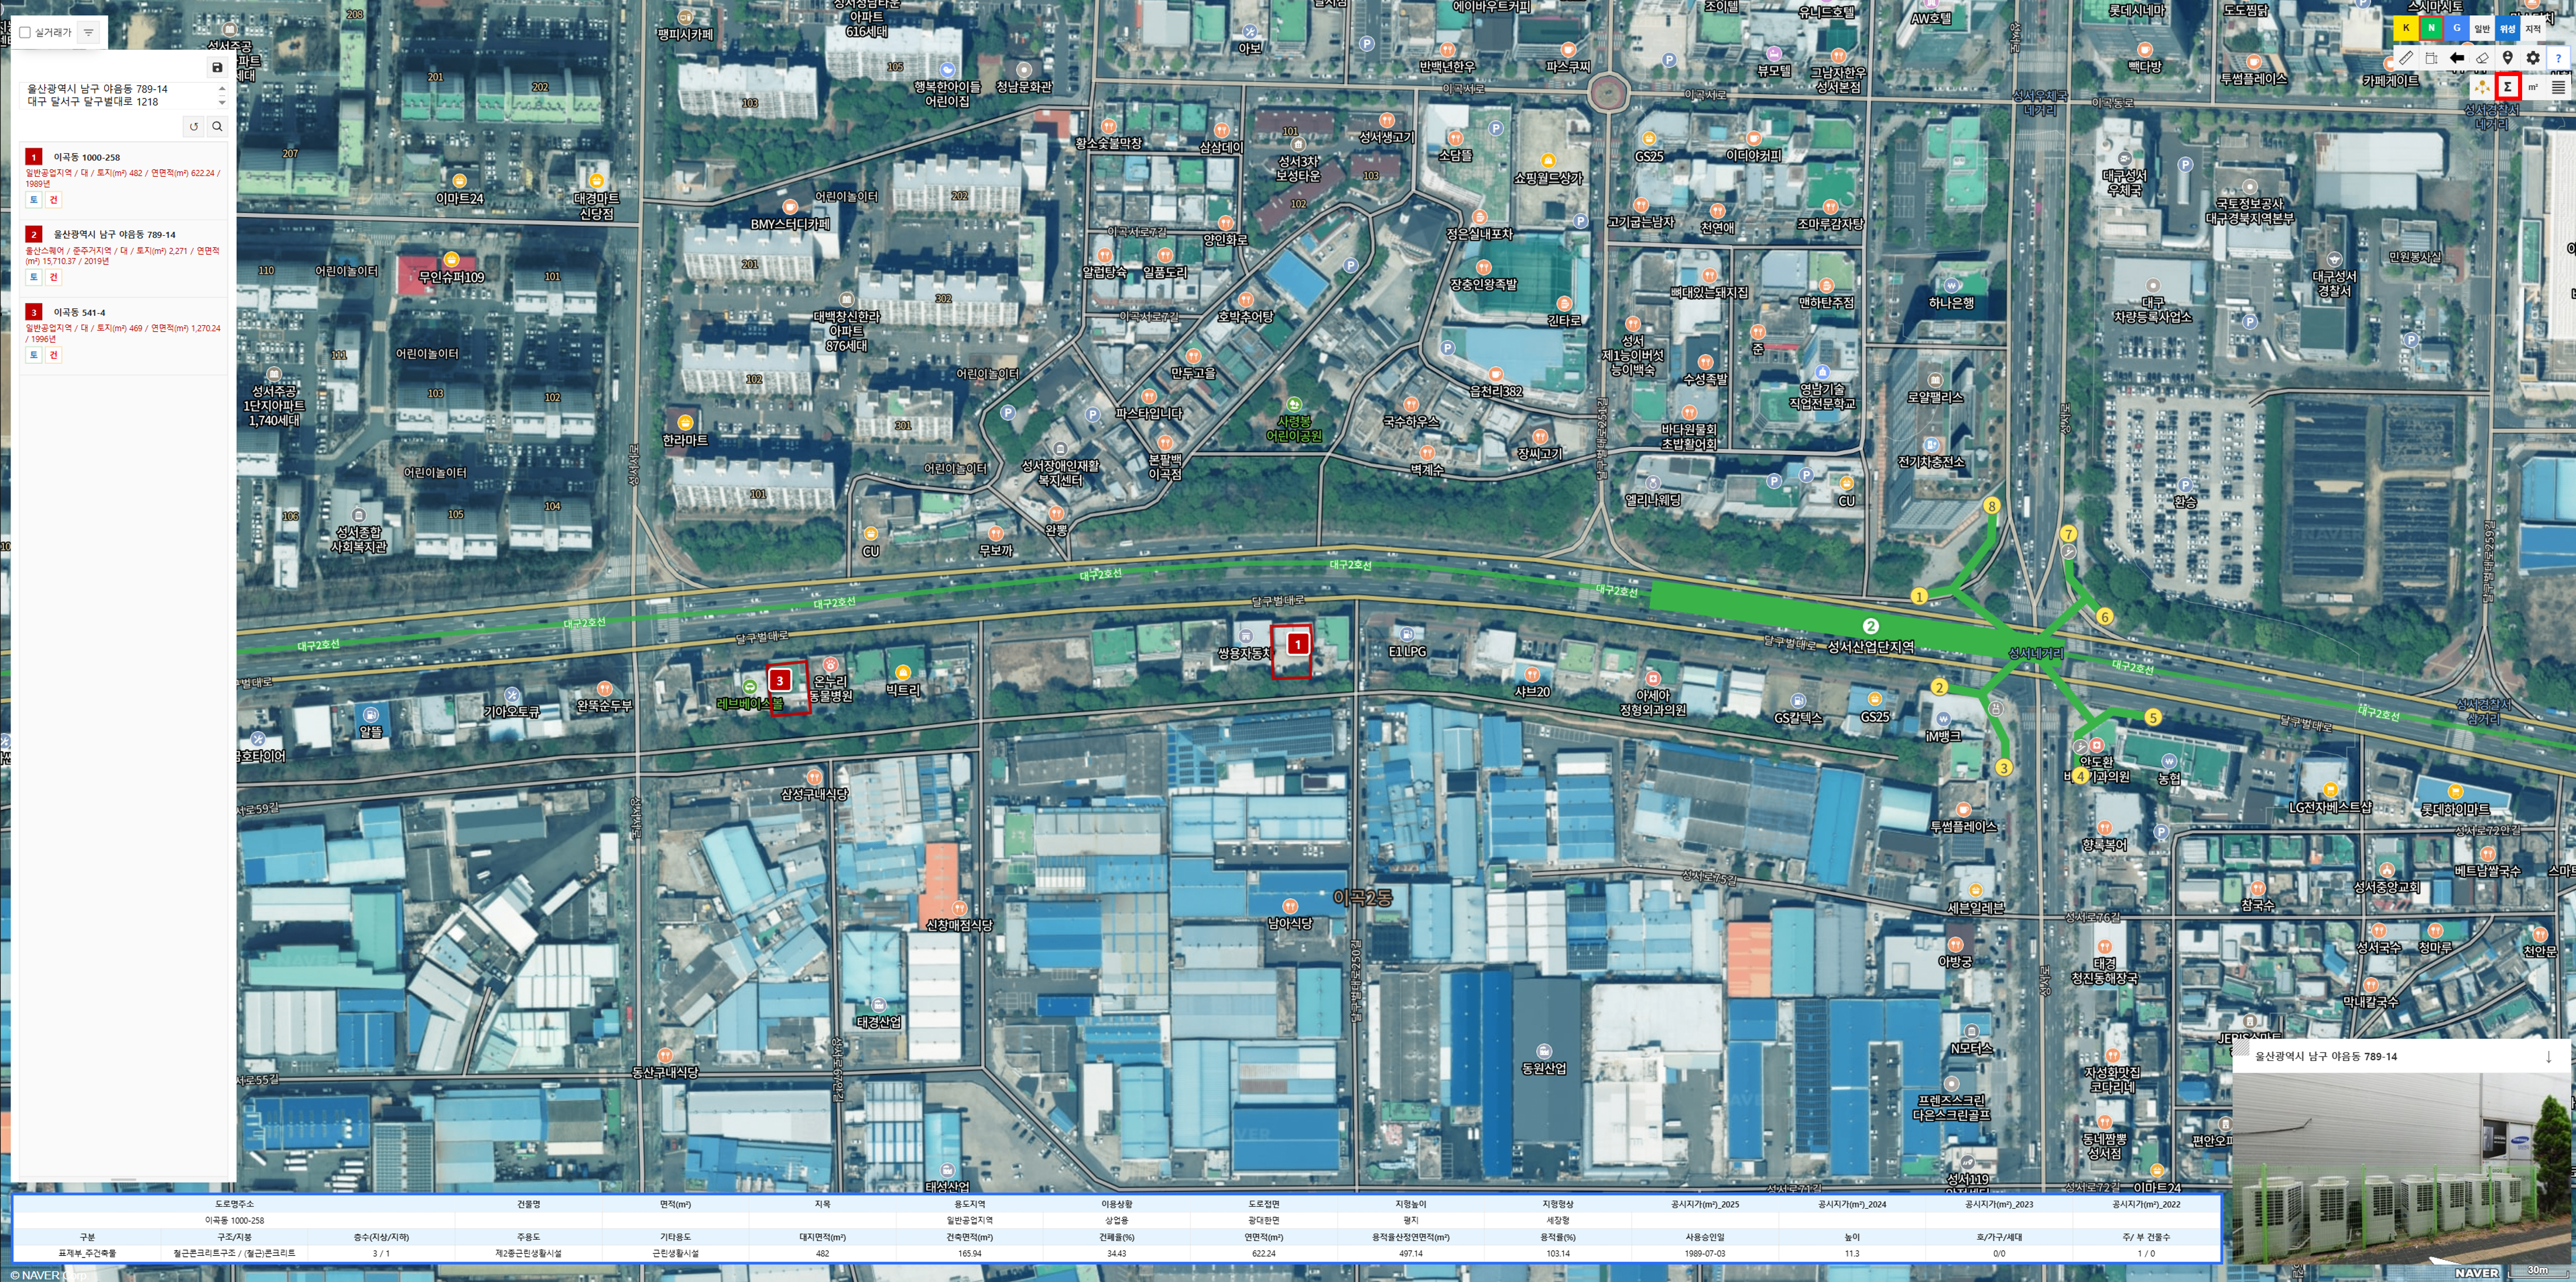2576x1282 pixels.
Task: Select the ruler distance measurement tool
Action: [2406, 58]
